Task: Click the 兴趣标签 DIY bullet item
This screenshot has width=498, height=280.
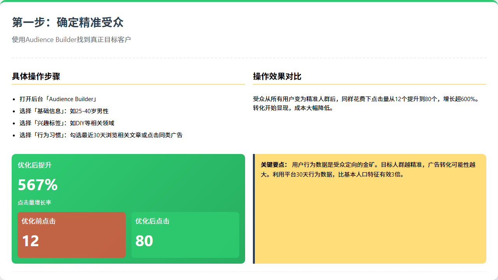Action: (67, 123)
